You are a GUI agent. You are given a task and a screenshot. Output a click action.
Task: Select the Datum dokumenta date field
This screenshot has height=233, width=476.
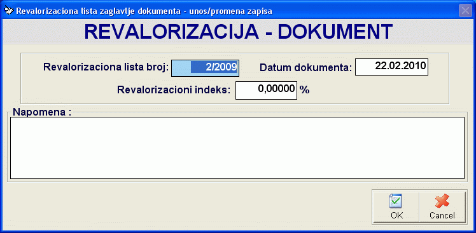pos(391,67)
